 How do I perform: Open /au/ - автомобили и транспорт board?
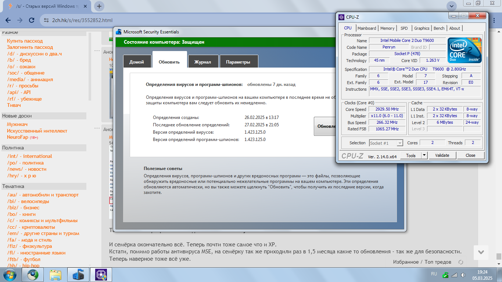tap(43, 195)
